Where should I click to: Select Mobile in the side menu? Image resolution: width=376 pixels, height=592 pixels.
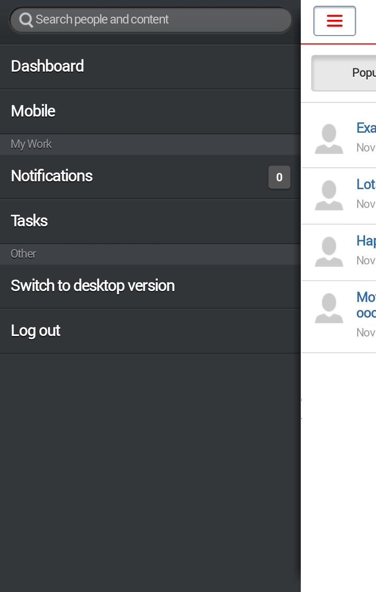tap(33, 111)
